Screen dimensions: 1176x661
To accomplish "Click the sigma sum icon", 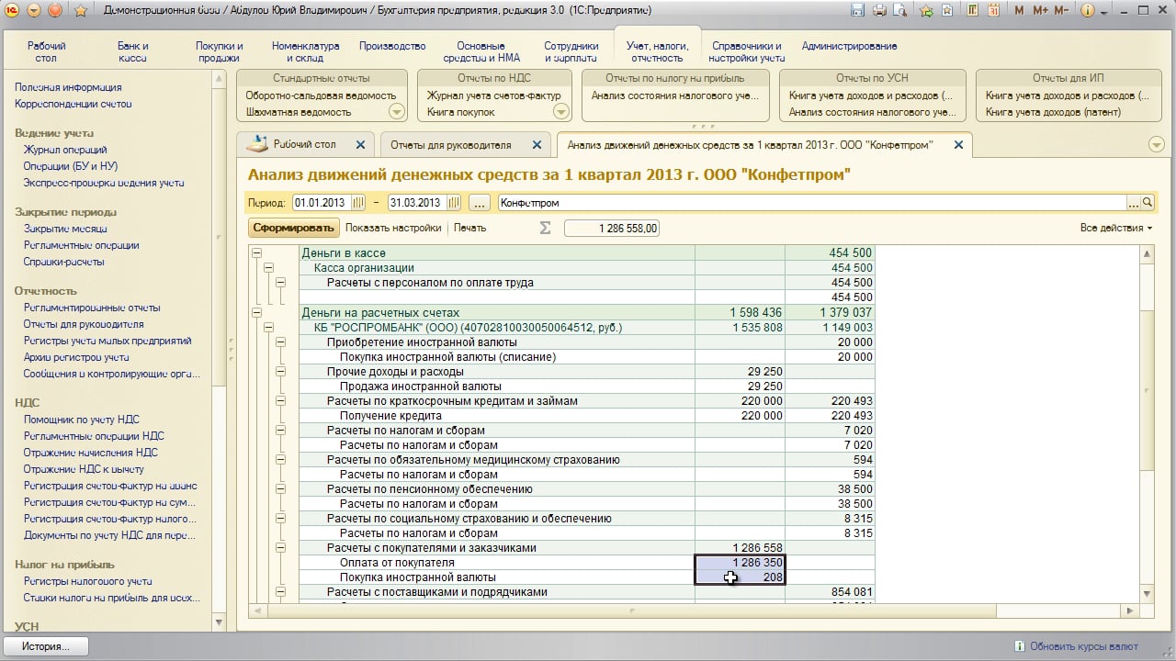I will tap(545, 228).
